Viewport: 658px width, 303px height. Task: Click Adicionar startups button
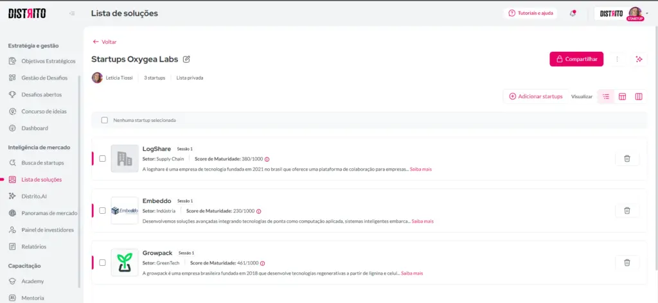536,96
